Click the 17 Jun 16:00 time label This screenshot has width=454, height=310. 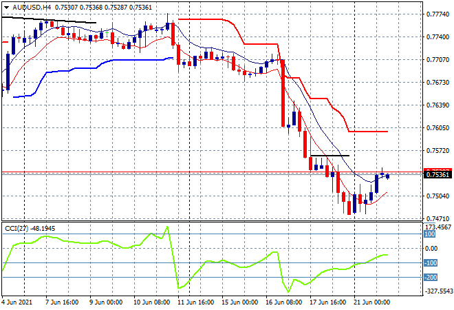tap(327, 302)
